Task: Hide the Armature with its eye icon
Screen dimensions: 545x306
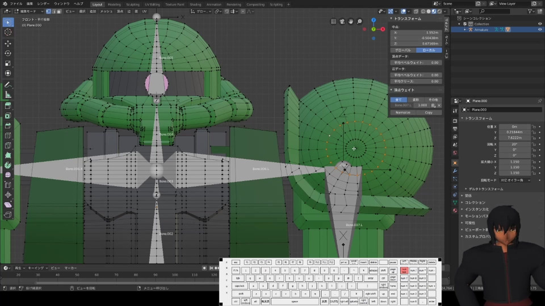Action: (x=540, y=29)
